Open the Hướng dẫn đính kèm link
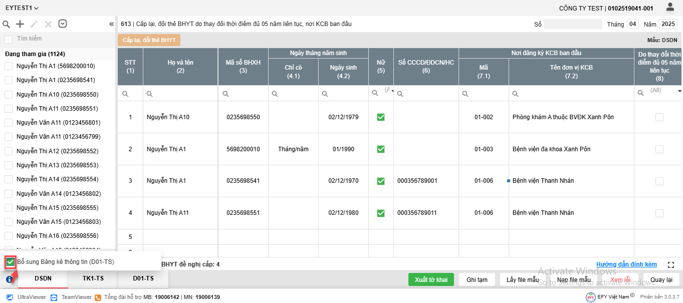 [626, 264]
